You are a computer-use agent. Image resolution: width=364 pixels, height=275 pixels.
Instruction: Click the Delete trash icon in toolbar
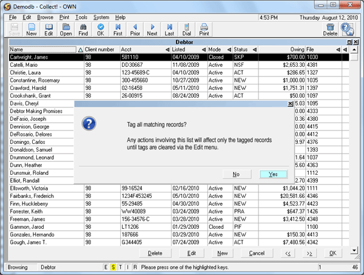[x=330, y=30]
